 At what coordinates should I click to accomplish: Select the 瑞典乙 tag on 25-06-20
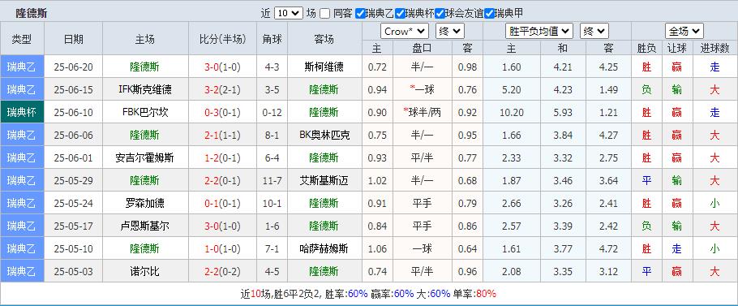[x=22, y=67]
